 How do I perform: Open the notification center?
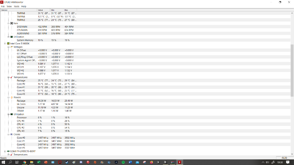coord(288,162)
